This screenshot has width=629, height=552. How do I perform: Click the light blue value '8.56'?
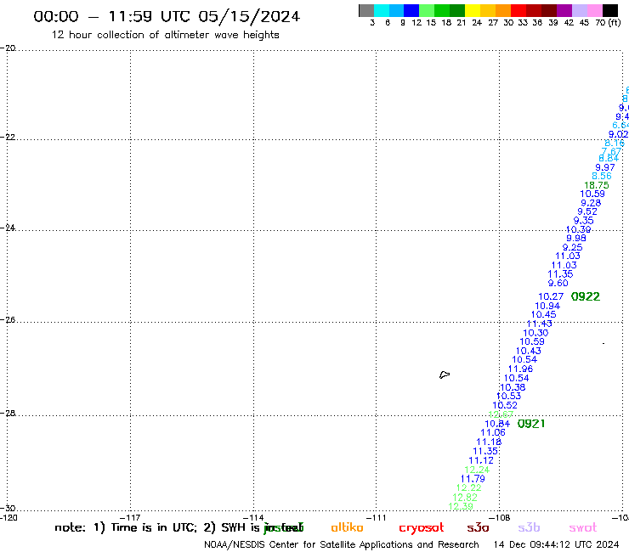pyautogui.click(x=602, y=176)
